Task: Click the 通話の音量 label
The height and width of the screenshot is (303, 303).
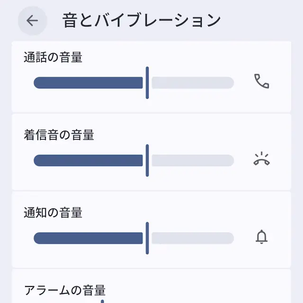Action: coord(53,58)
